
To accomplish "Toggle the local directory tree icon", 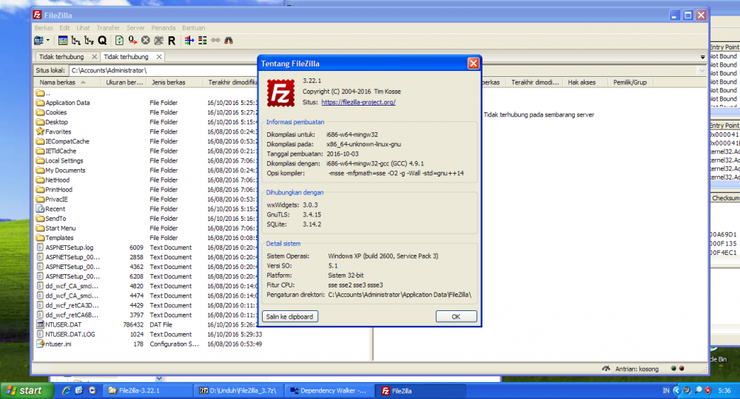I will click(x=75, y=41).
